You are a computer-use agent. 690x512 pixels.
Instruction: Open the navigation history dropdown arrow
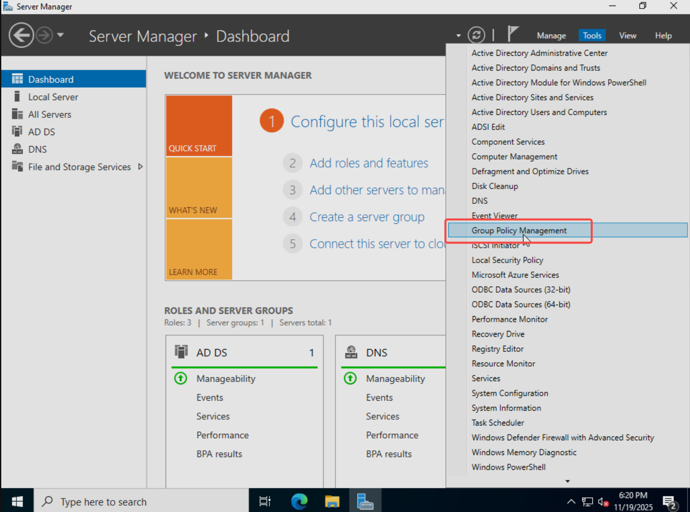tap(60, 35)
